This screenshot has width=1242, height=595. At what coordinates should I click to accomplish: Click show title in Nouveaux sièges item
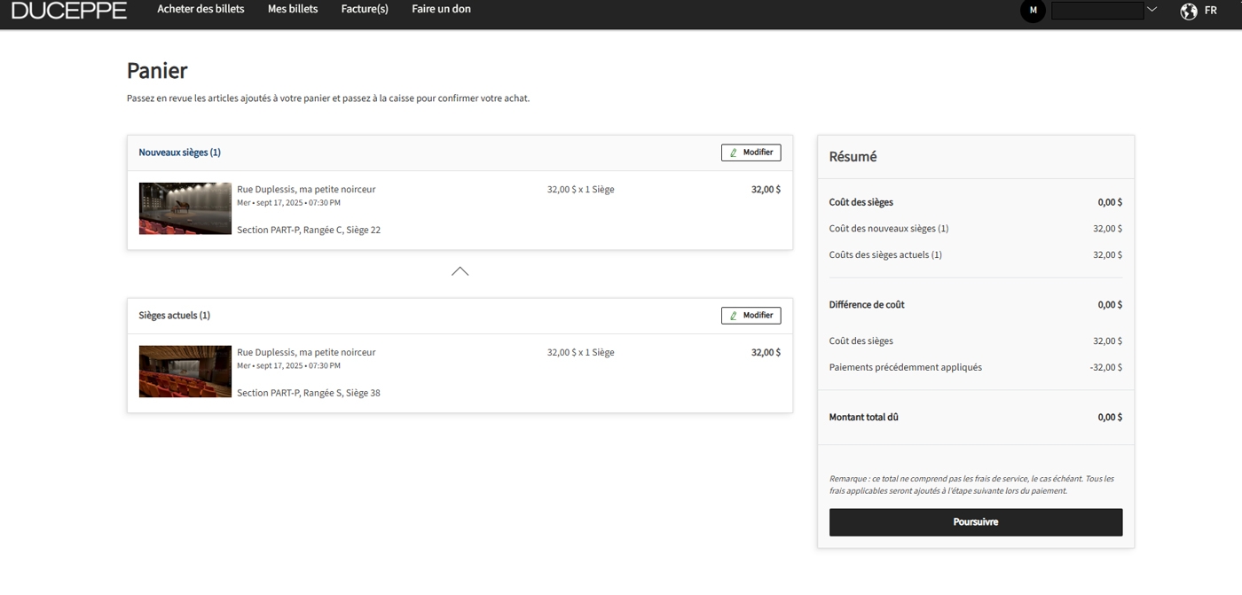(x=306, y=189)
